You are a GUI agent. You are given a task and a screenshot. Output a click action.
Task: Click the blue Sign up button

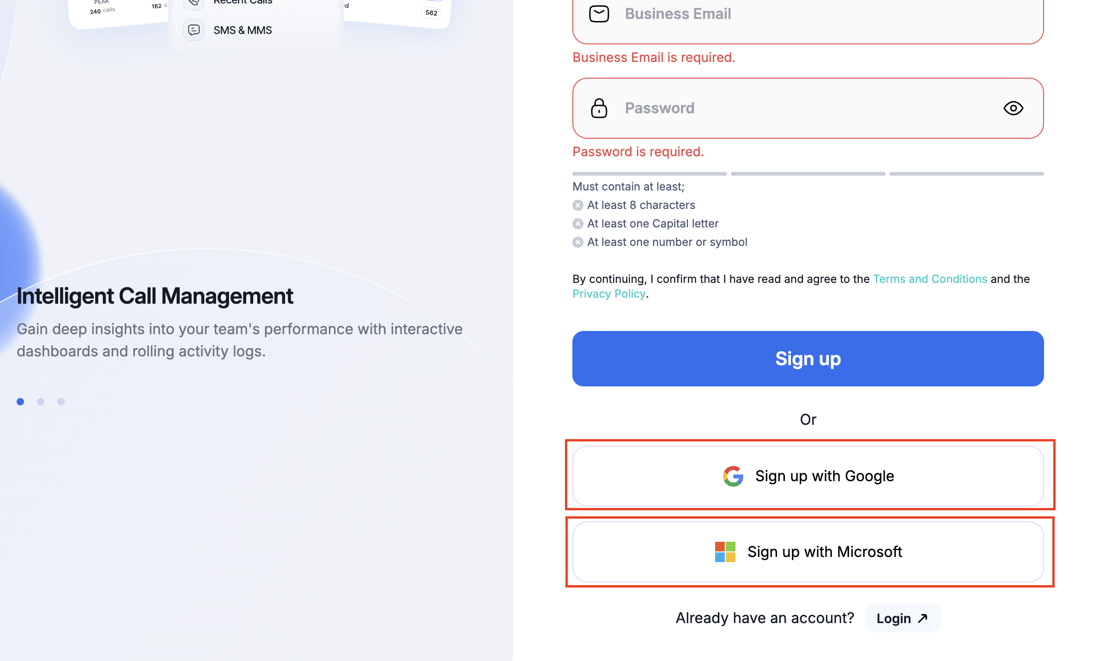(808, 359)
